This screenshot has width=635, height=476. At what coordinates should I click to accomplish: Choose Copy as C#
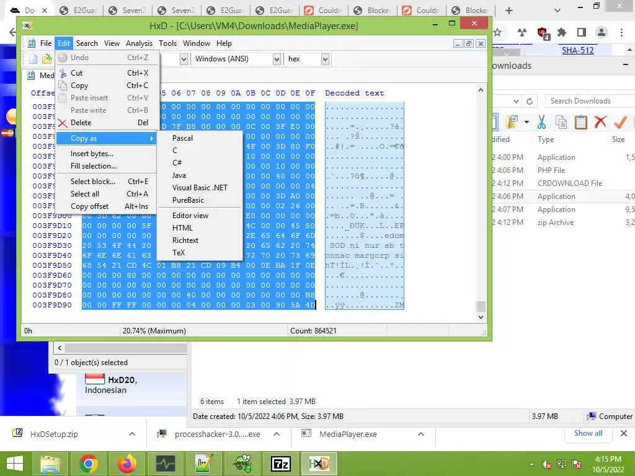point(201,163)
